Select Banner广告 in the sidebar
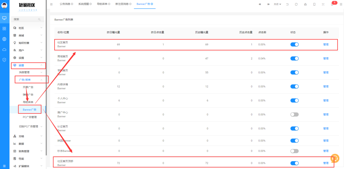 [x=30, y=109]
